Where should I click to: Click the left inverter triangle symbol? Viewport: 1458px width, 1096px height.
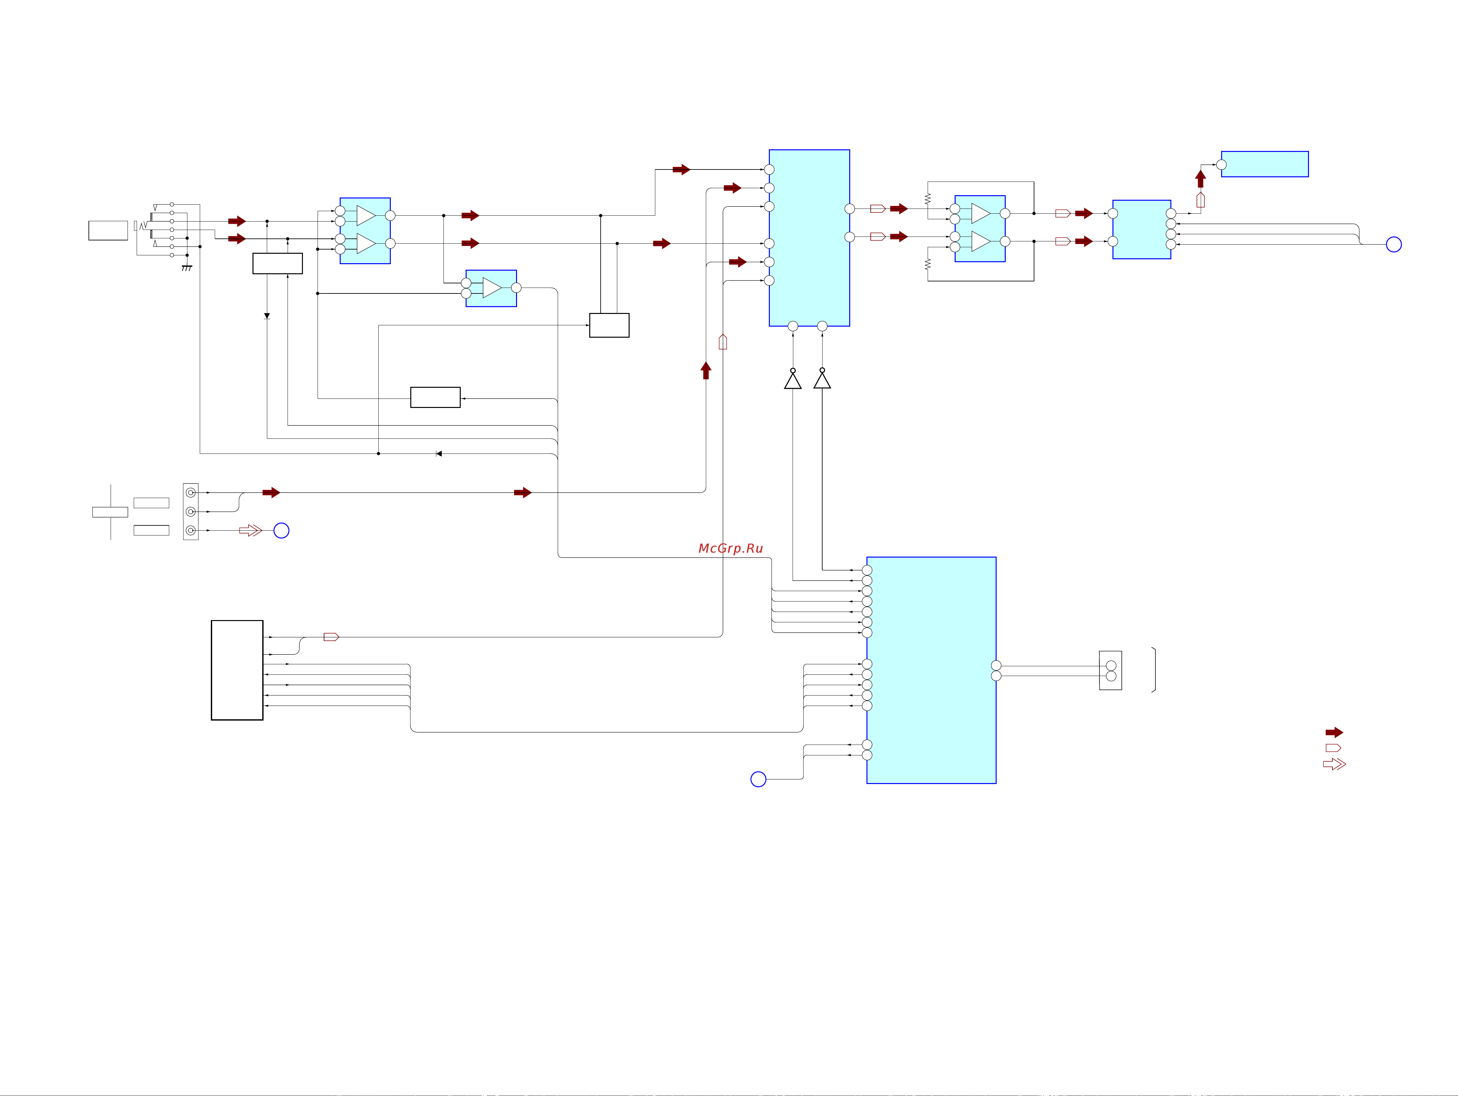[x=793, y=379]
